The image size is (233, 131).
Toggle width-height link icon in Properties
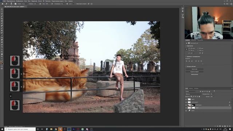pyautogui.click(x=187, y=49)
